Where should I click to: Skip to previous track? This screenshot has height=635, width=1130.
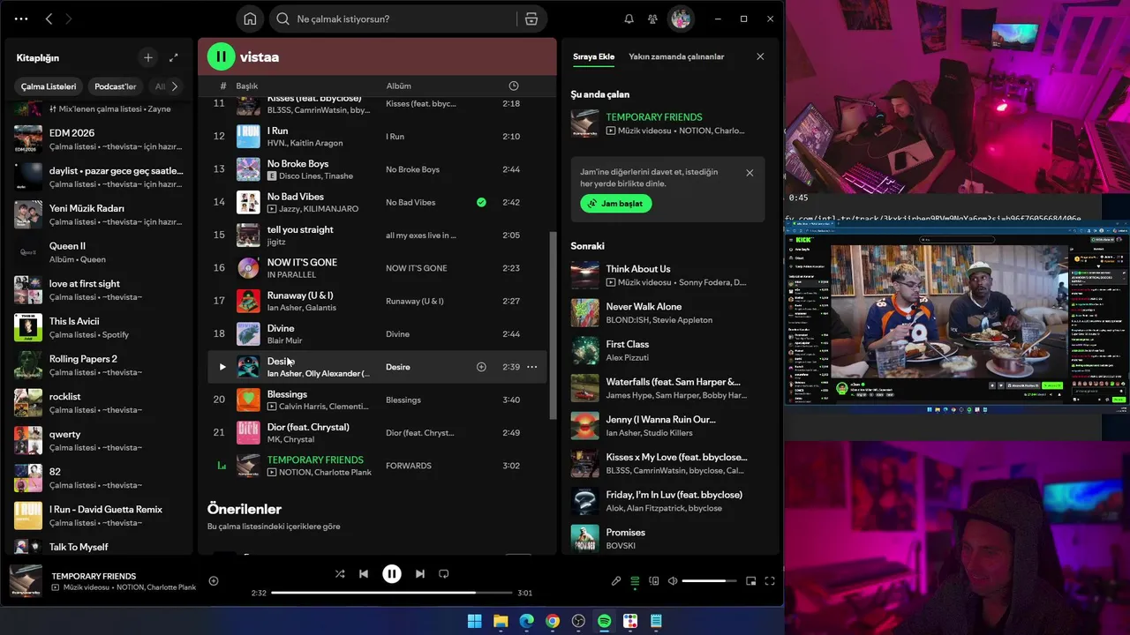pyautogui.click(x=364, y=573)
